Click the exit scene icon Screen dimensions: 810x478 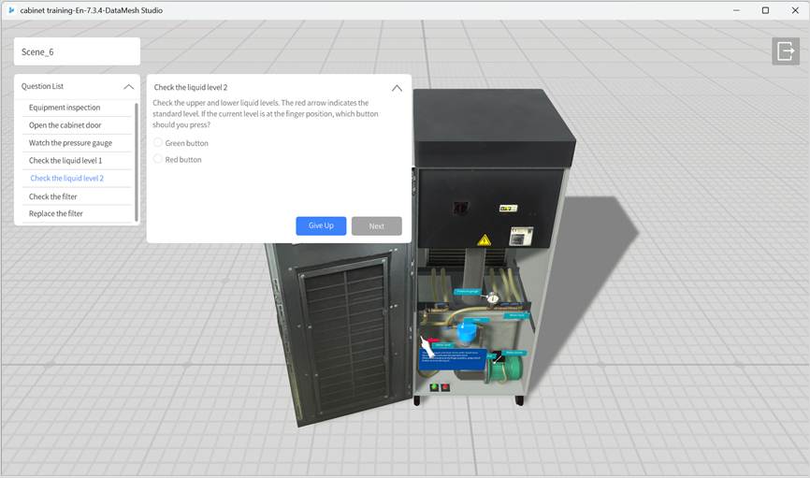(x=785, y=51)
